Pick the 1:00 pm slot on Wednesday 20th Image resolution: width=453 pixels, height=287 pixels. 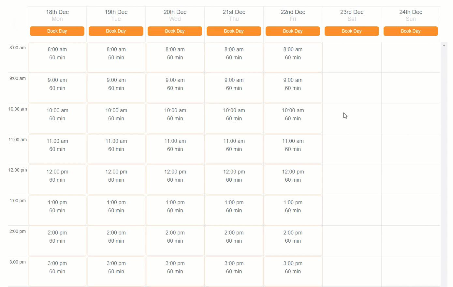point(175,210)
